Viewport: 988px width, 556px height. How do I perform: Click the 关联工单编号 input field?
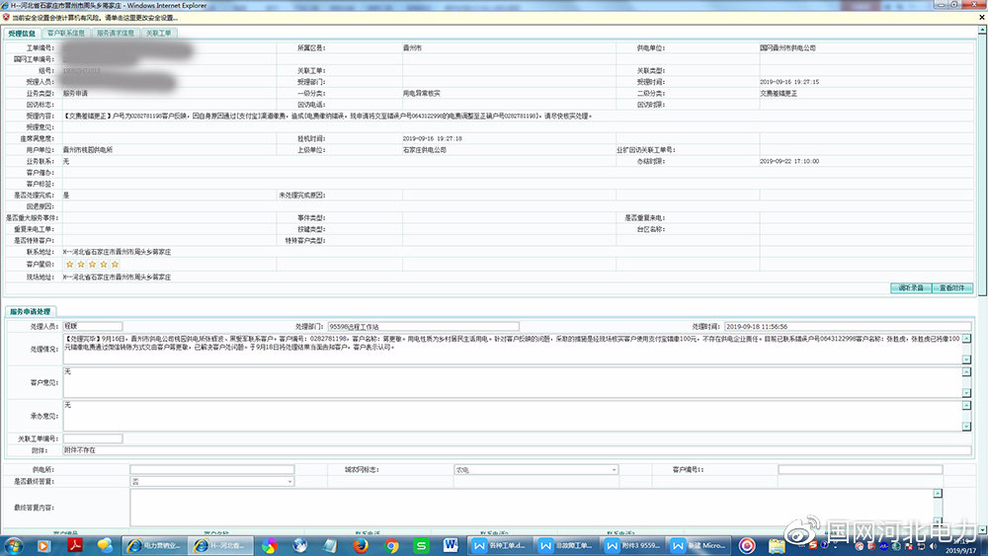coord(93,438)
